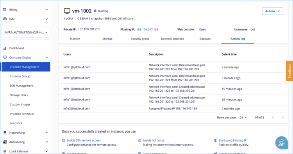293x154 pixels.
Task: Open Storage Disks in sidebar
Action: pos(19,95)
